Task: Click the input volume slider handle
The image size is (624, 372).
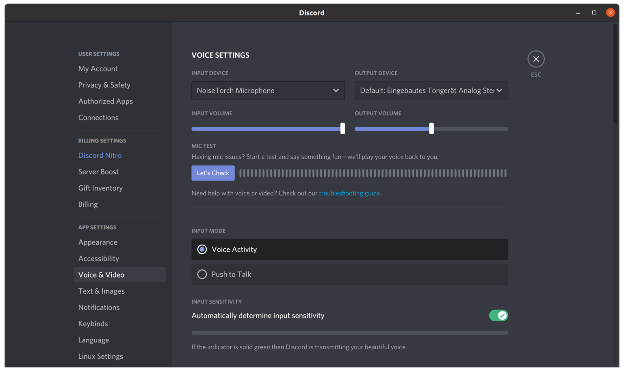Action: click(342, 129)
